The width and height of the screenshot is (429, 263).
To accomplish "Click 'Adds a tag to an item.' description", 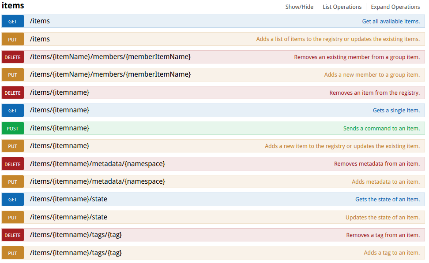I will pyautogui.click(x=391, y=253).
